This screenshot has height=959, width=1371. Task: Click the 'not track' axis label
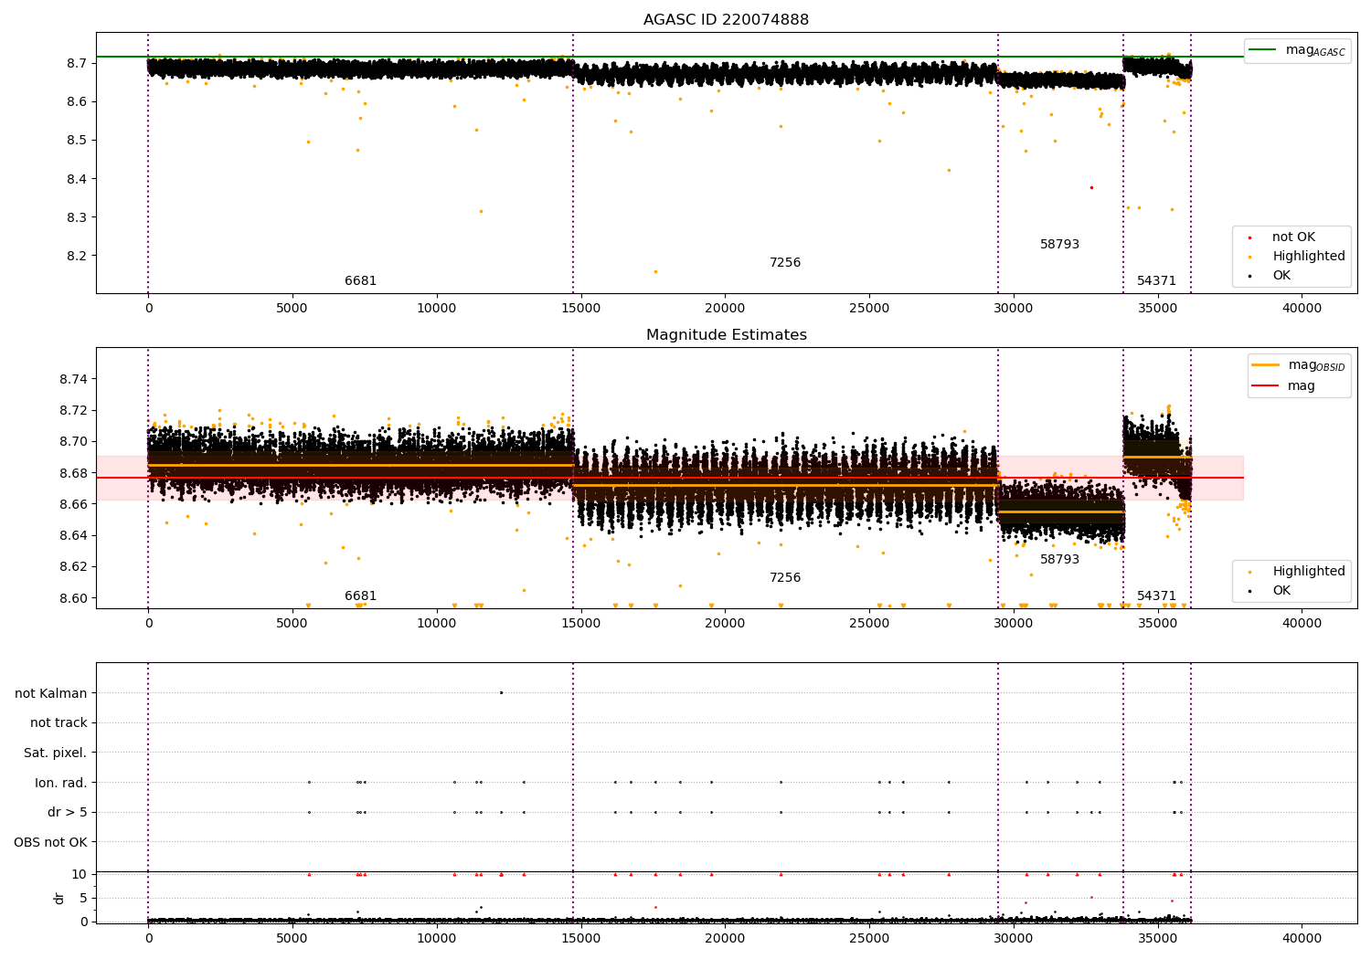(x=58, y=722)
